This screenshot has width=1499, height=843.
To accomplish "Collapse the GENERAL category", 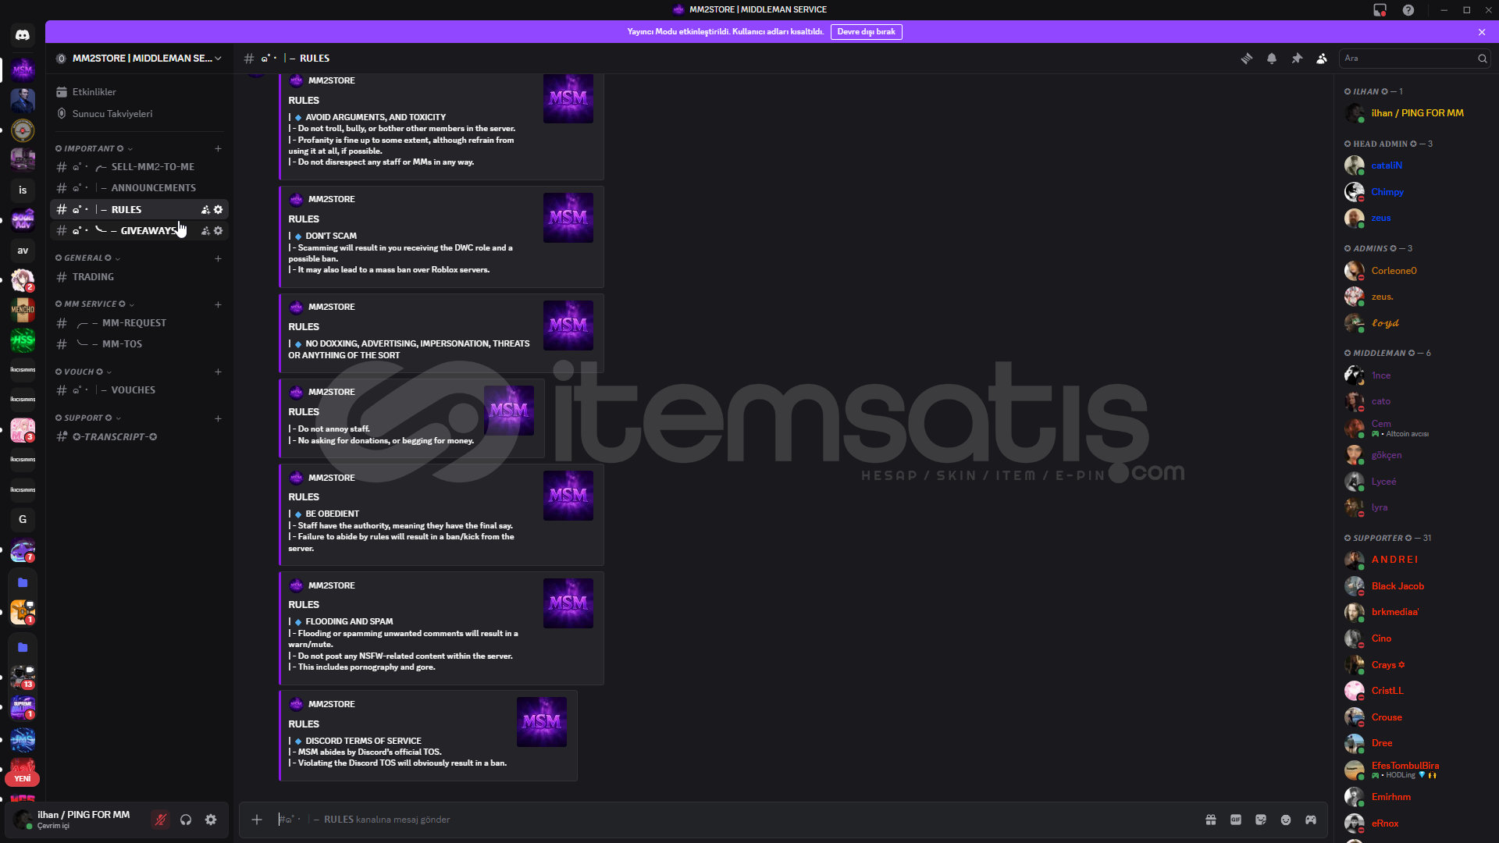I will pos(87,258).
